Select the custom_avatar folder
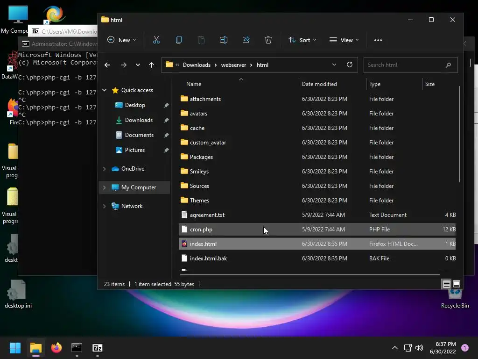The width and height of the screenshot is (478, 359). [x=317, y=142]
